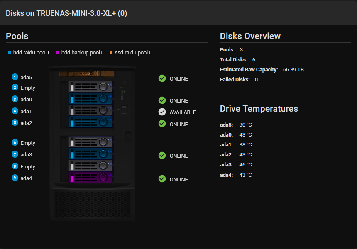Screen dimensions: 357x249
Task: Click the Drive Temperatures heading
Action: (x=259, y=109)
